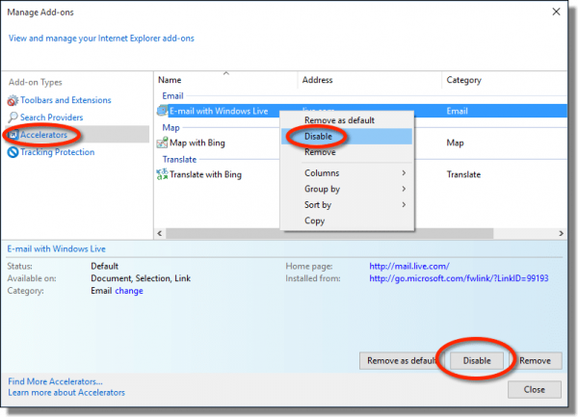Click the Map category cell
Screen dimensions: 578x417
coord(455,143)
